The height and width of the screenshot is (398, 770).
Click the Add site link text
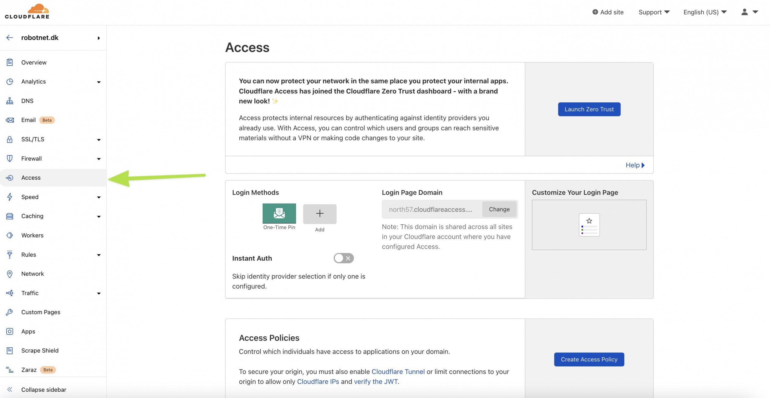(x=612, y=12)
